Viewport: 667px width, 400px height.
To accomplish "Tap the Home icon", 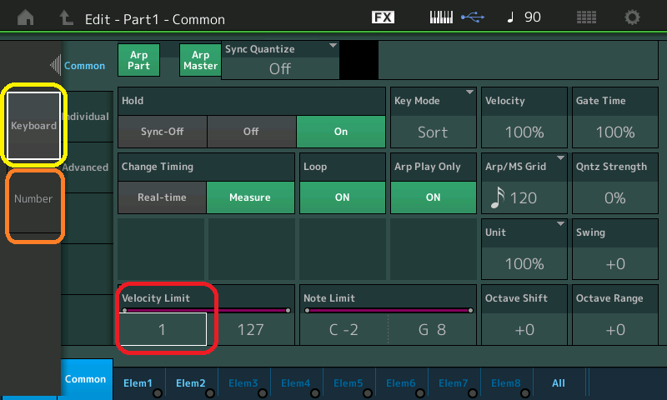I will (26, 17).
